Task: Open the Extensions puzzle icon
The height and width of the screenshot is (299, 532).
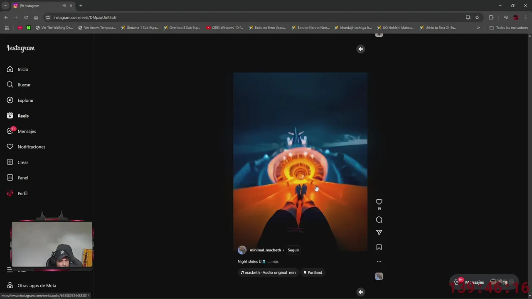Action: coord(491,17)
